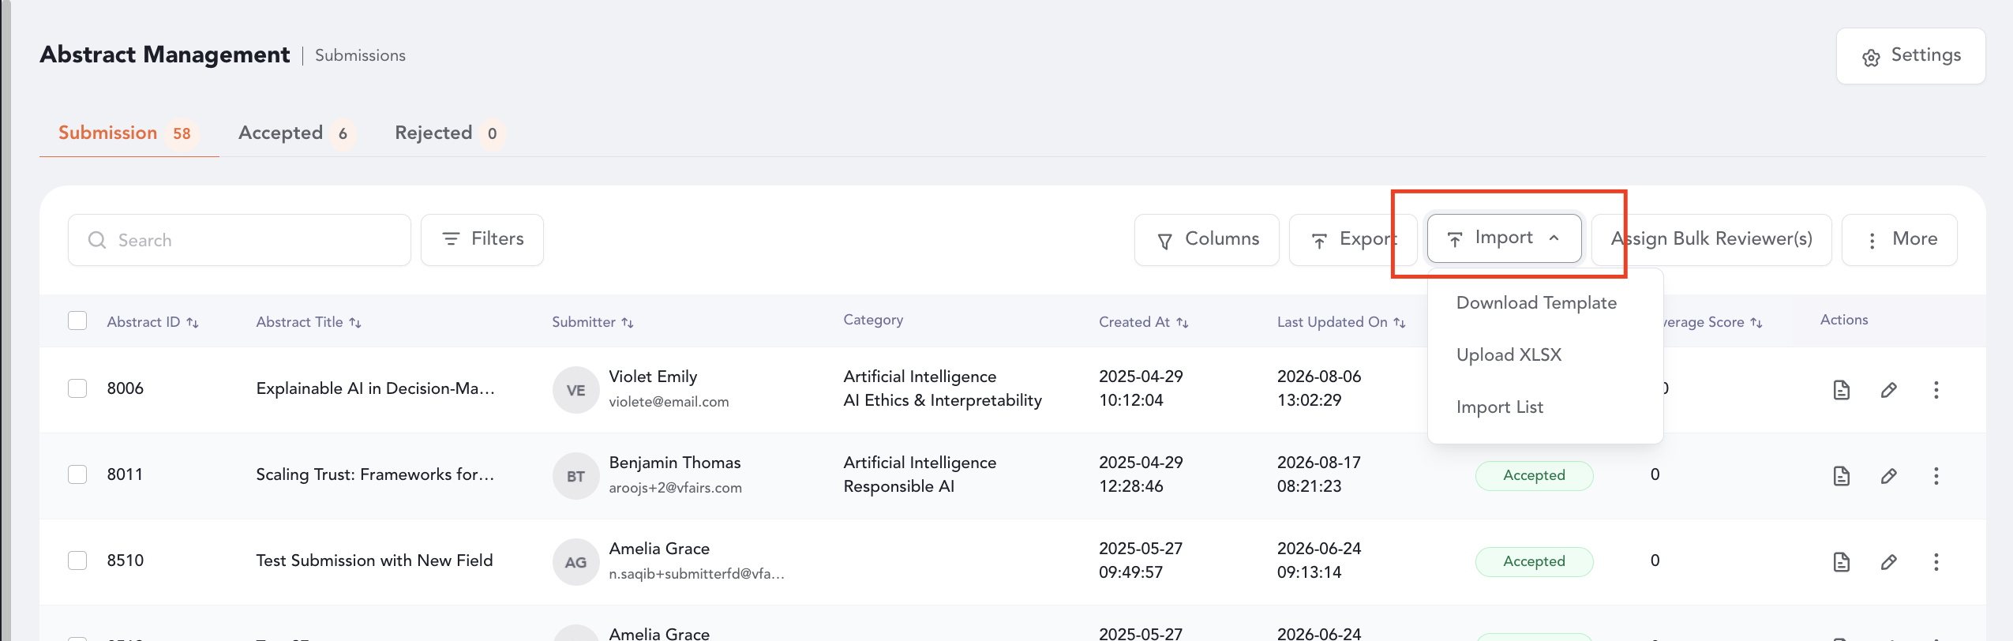This screenshot has height=641, width=2013.
Task: Toggle the select-all checkbox in table header
Action: click(77, 320)
